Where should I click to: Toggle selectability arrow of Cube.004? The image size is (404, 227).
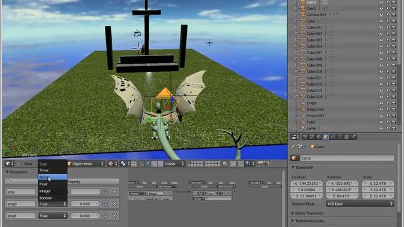pyautogui.click(x=387, y=46)
